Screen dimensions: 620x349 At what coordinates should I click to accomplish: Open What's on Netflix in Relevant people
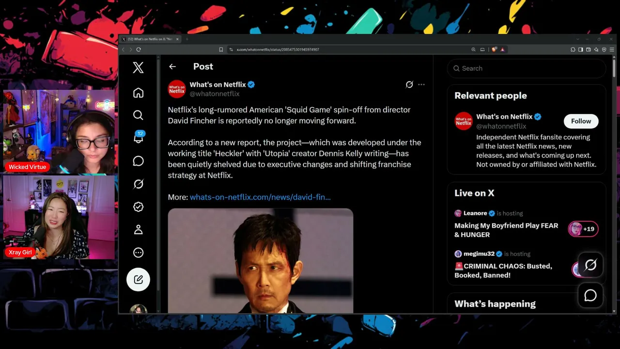[x=504, y=116]
